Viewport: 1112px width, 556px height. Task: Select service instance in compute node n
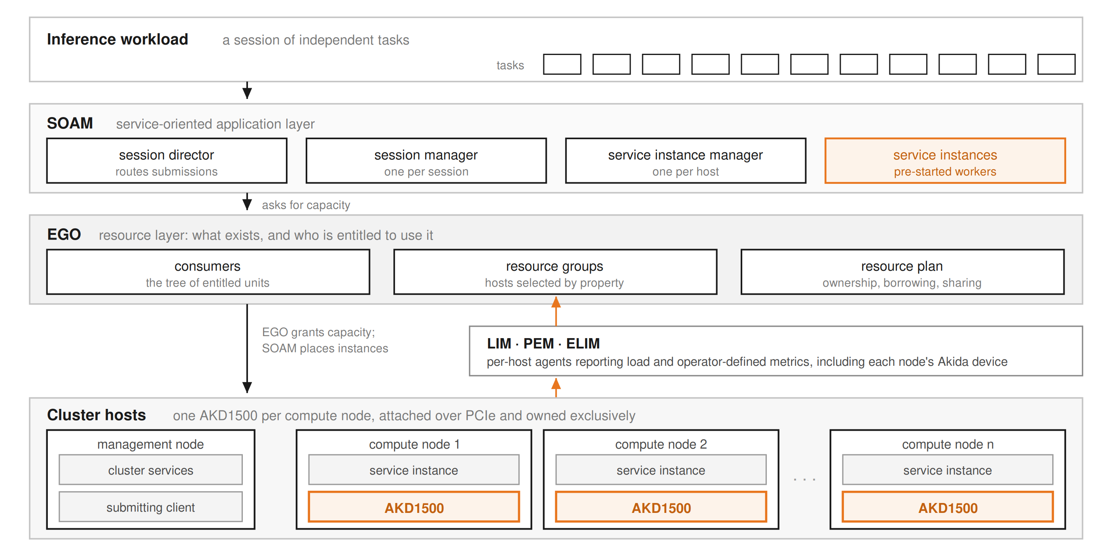point(947,470)
